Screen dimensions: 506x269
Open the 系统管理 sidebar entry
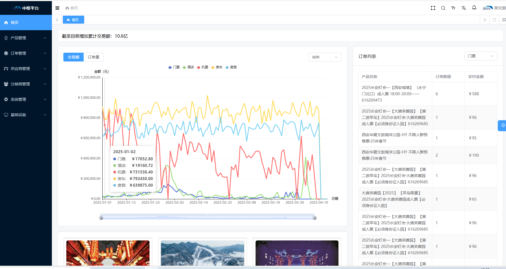pos(26,99)
